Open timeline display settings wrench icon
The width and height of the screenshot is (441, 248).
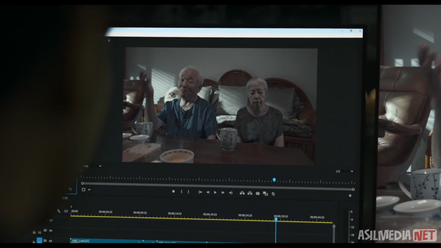59,211
